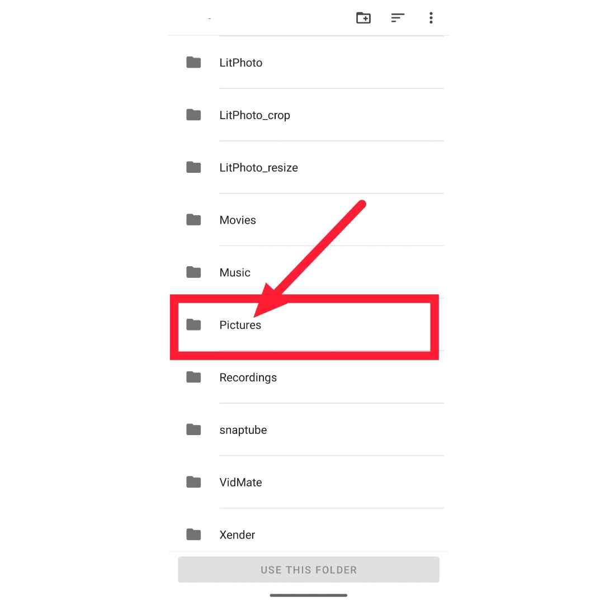The image size is (609, 604).
Task: Click the LitPhoto folder icon
Action: point(193,62)
